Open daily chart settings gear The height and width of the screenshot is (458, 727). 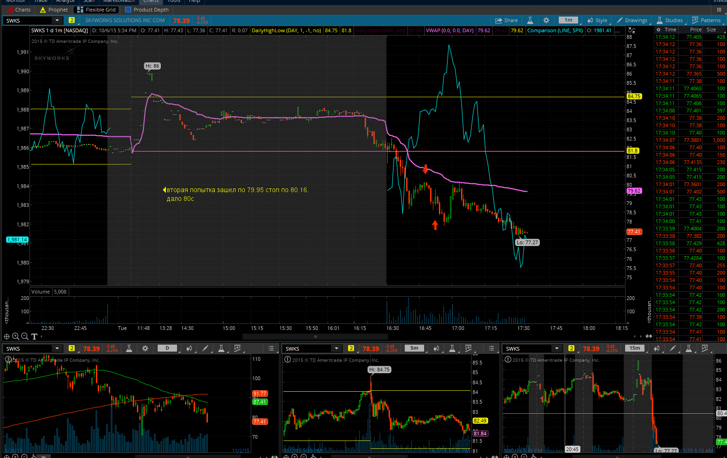[145, 348]
